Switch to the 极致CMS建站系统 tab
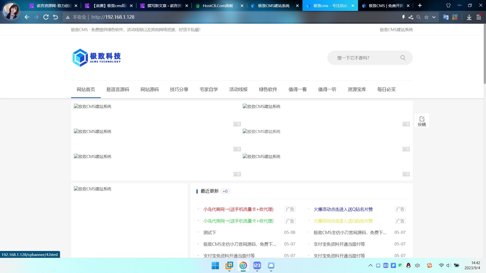Viewport: 486px width, 273px height. (273, 6)
